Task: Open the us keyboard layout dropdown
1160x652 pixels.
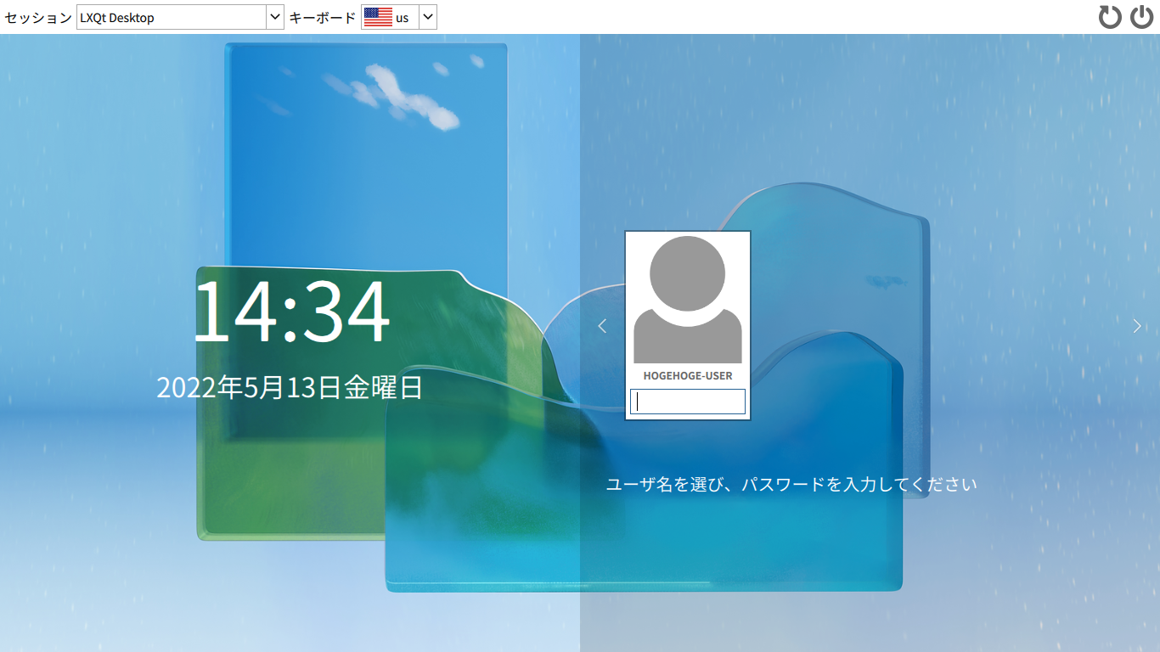Action: [399, 17]
